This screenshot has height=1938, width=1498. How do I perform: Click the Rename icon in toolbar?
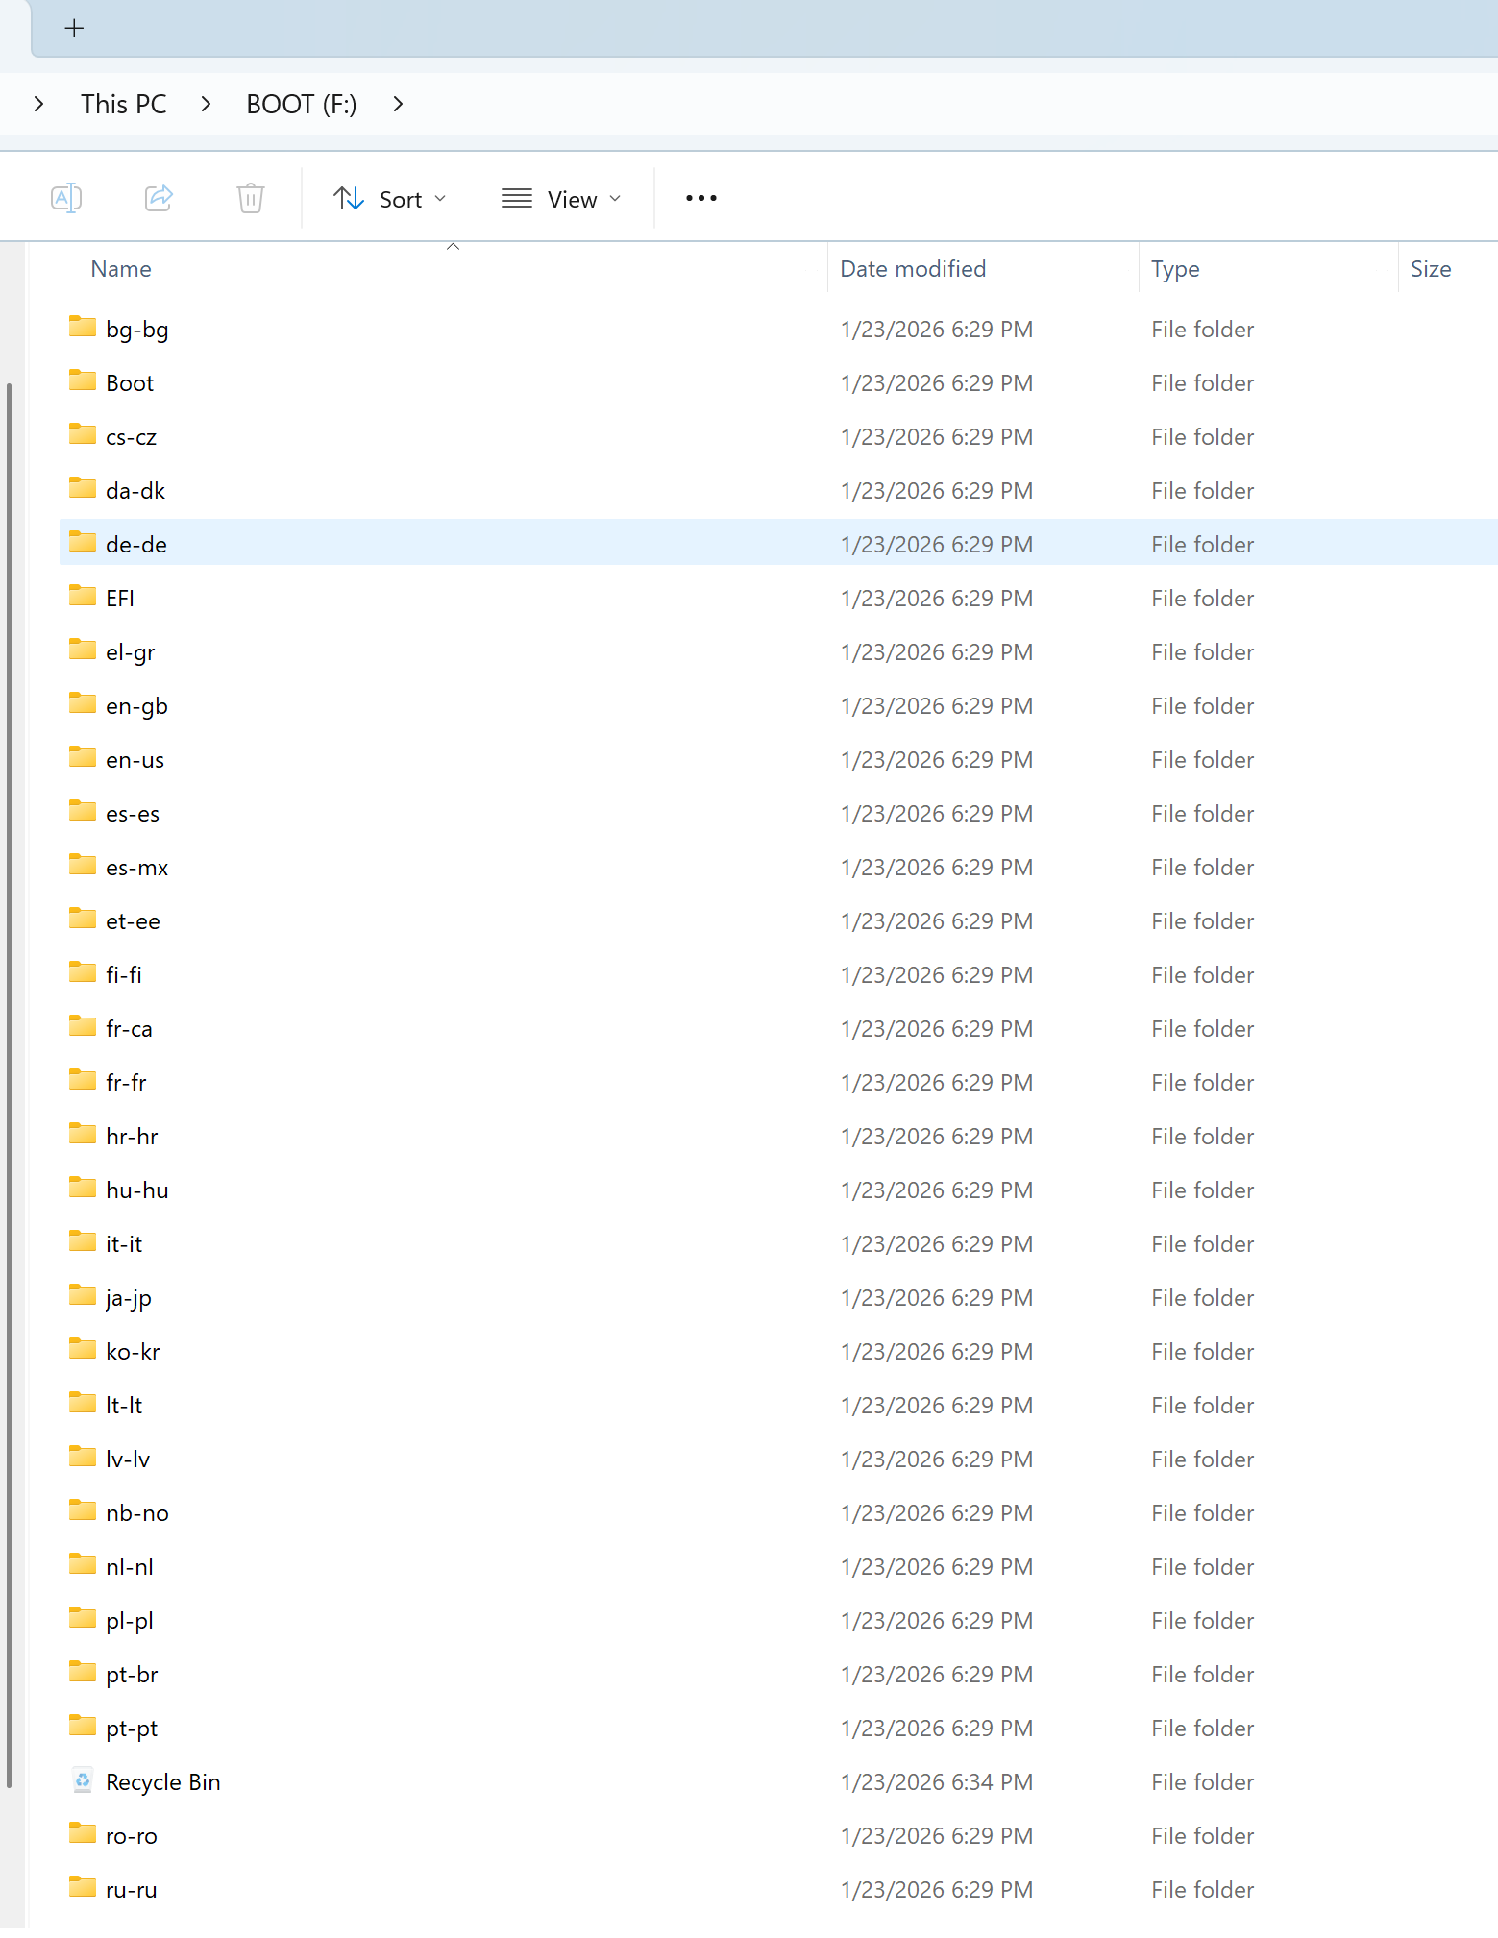[x=65, y=198]
